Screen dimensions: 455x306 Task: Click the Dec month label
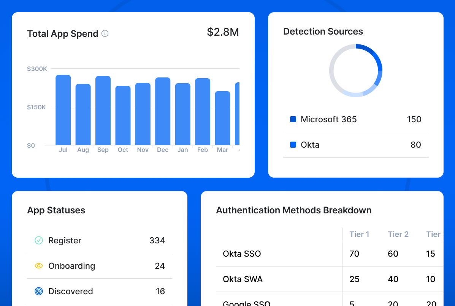163,150
